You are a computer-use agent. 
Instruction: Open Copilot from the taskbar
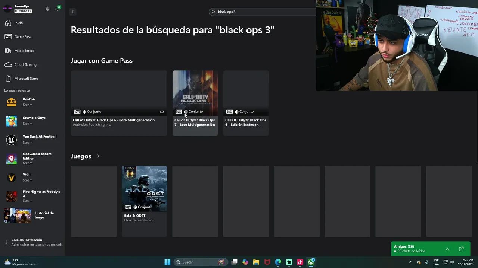tap(245, 262)
